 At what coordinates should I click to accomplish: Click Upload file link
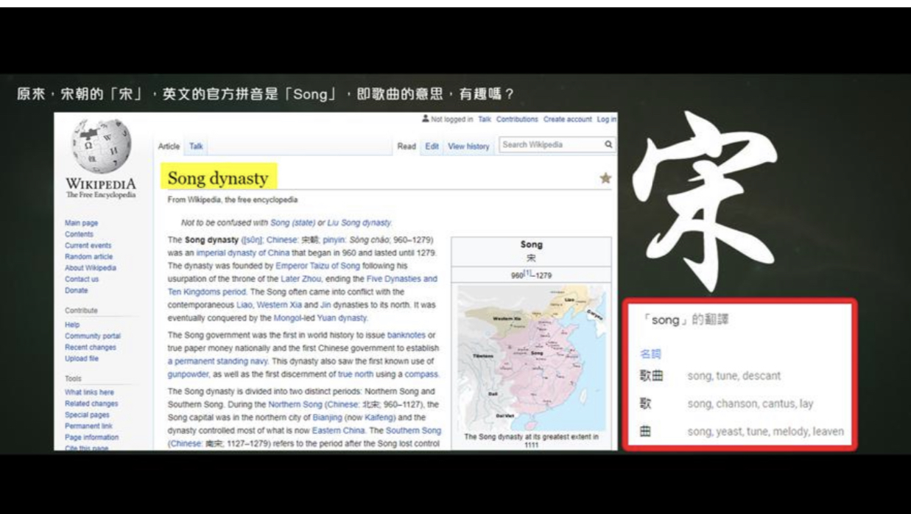pyautogui.click(x=82, y=358)
